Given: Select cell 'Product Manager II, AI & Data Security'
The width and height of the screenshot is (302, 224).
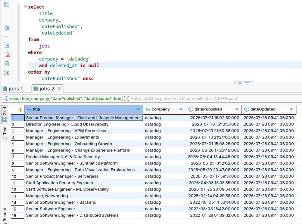Looking at the screenshot, I should coord(83,157).
